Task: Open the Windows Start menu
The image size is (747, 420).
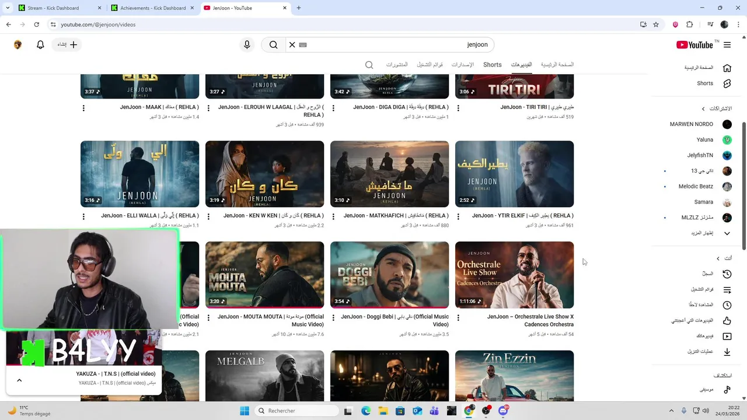Action: point(244,411)
